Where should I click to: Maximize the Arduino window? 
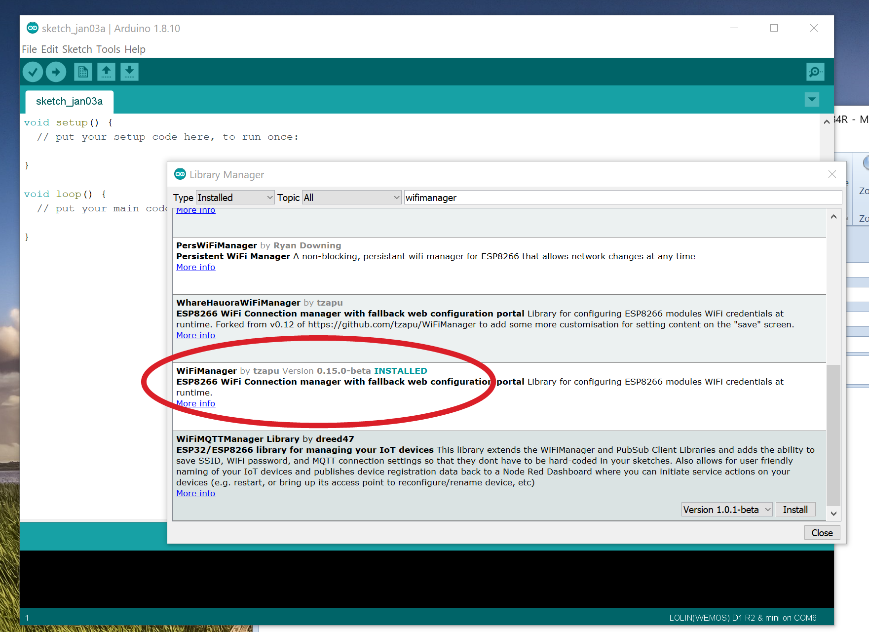774,28
